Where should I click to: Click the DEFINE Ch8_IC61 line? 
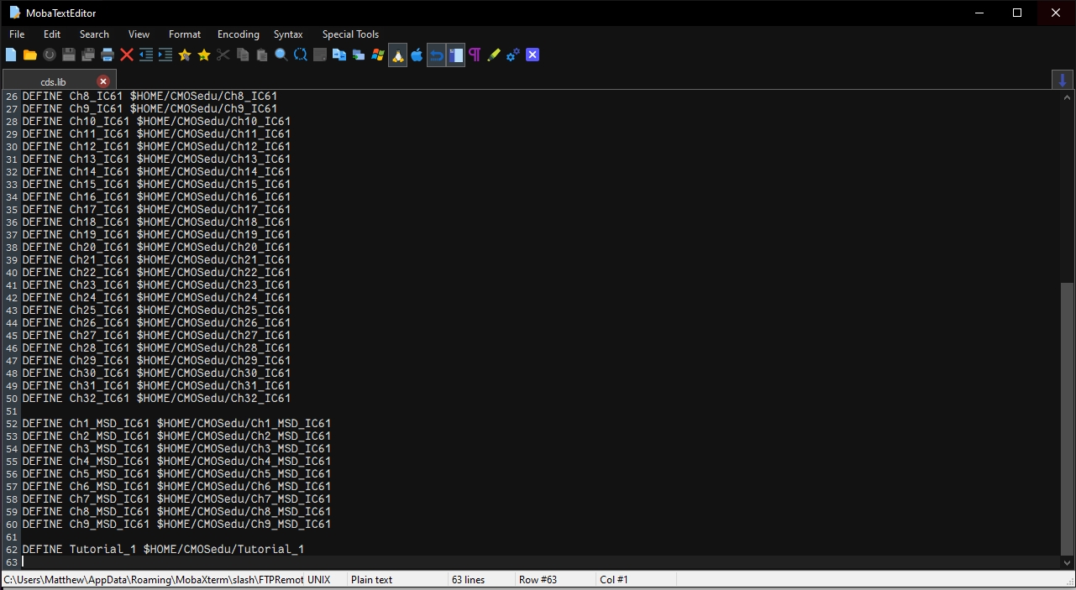click(x=150, y=97)
